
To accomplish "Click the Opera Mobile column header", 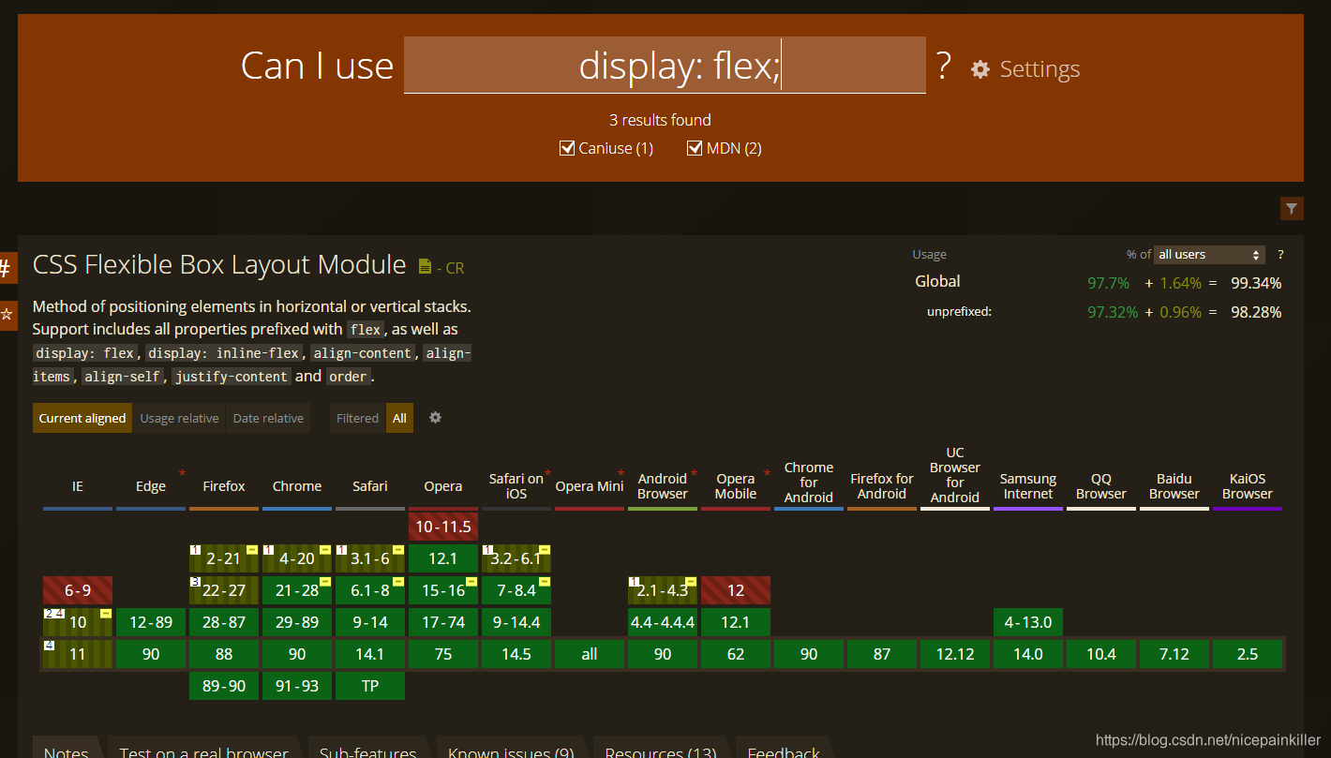I will pos(736,486).
